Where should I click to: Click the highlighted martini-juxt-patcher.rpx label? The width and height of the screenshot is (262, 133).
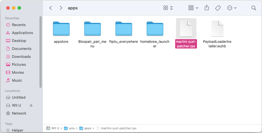point(186,44)
